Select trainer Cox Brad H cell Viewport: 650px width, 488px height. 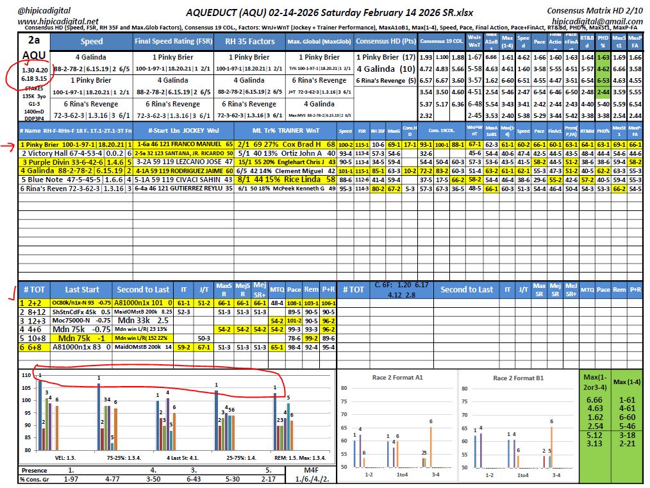point(286,144)
